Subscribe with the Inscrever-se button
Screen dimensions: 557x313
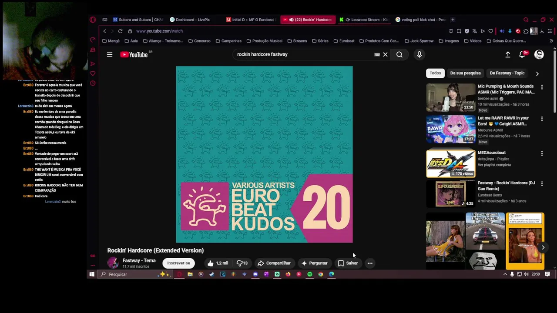(178, 263)
